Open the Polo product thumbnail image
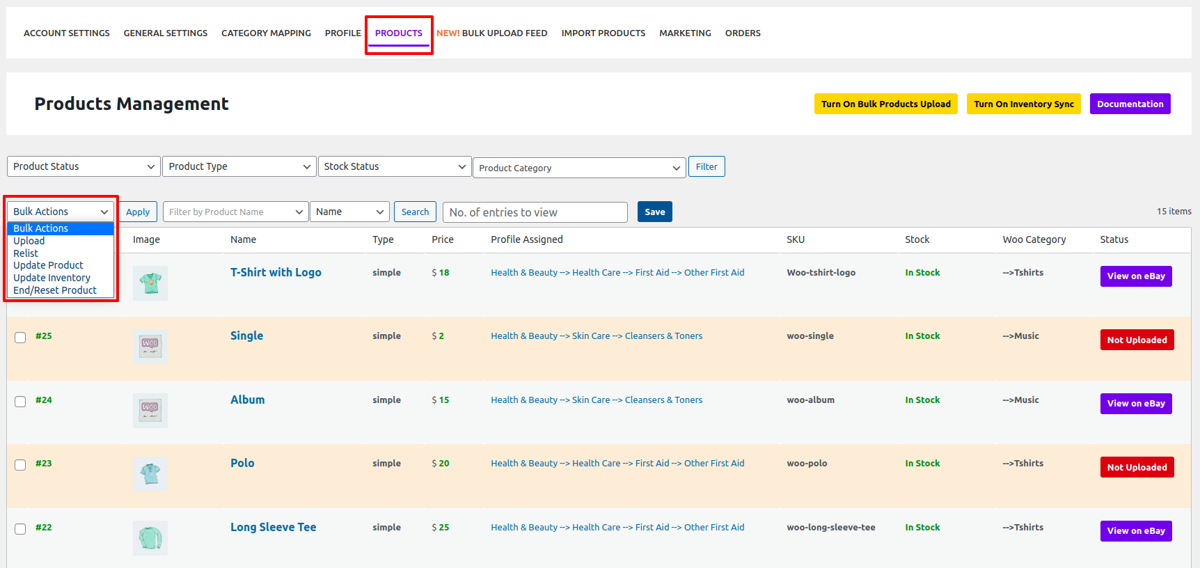 [150, 474]
